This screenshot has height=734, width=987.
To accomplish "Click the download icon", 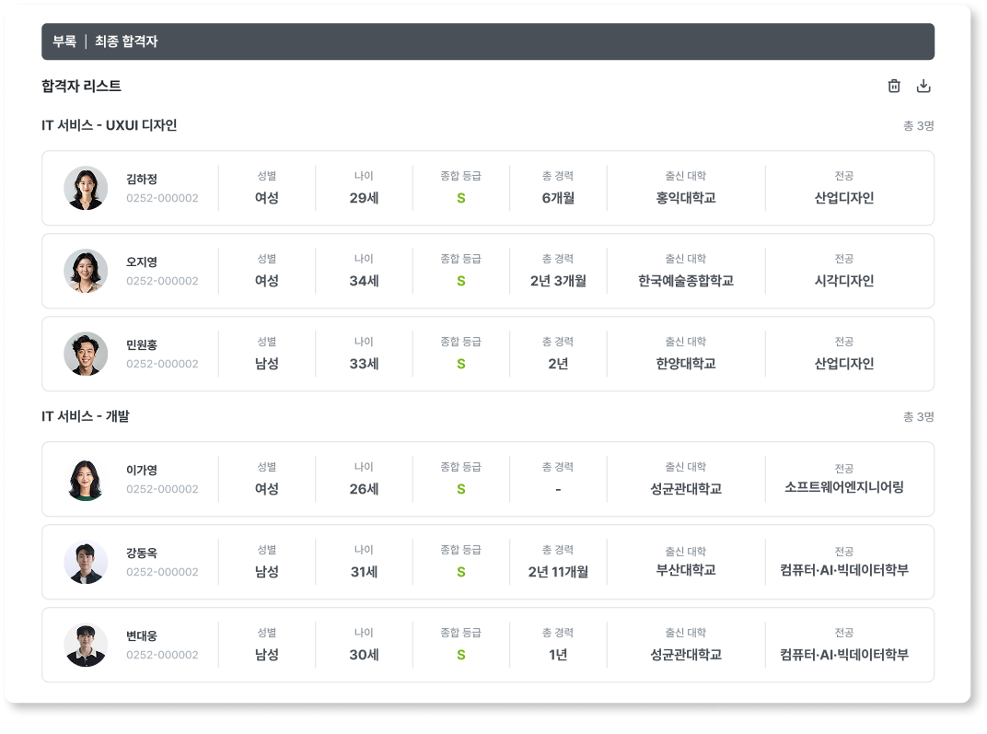I will [x=923, y=86].
